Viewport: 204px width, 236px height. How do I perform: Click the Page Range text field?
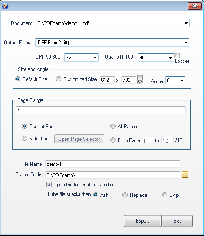101,110
